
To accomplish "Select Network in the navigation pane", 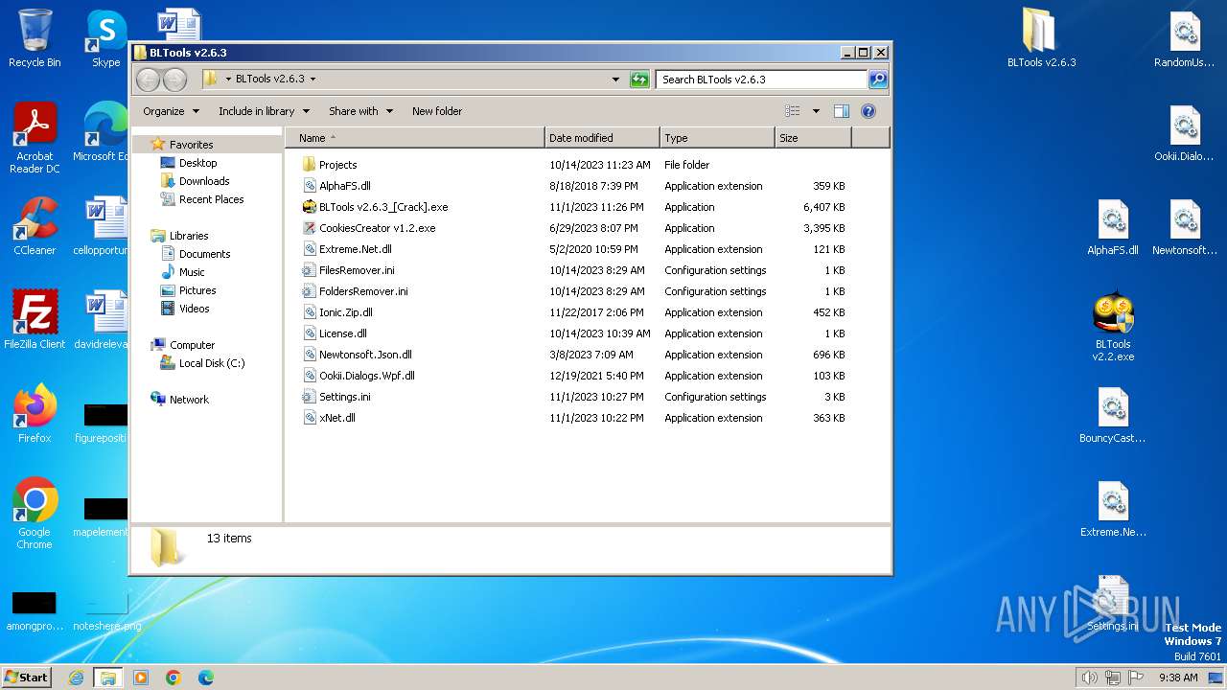I will click(189, 400).
